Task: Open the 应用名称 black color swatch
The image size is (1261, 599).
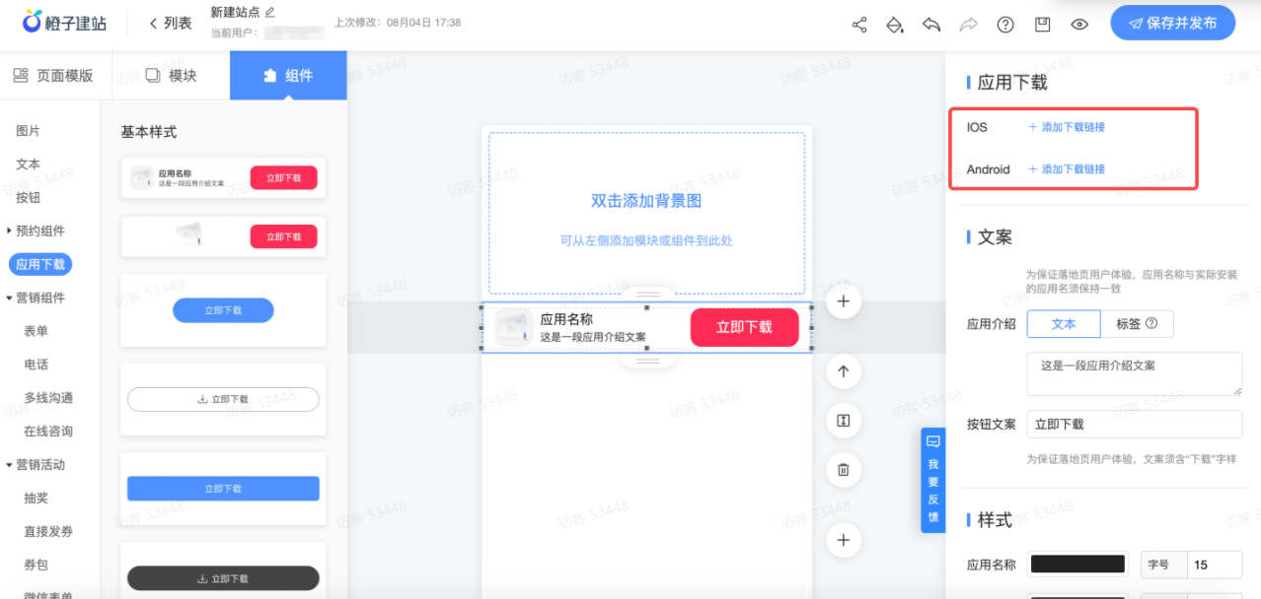Action: click(x=1076, y=565)
